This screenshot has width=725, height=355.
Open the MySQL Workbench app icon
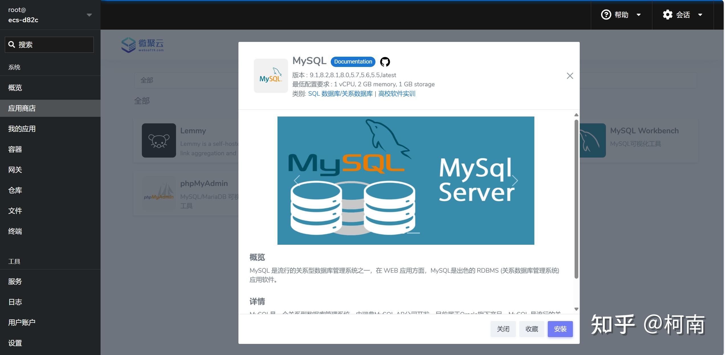(x=593, y=140)
